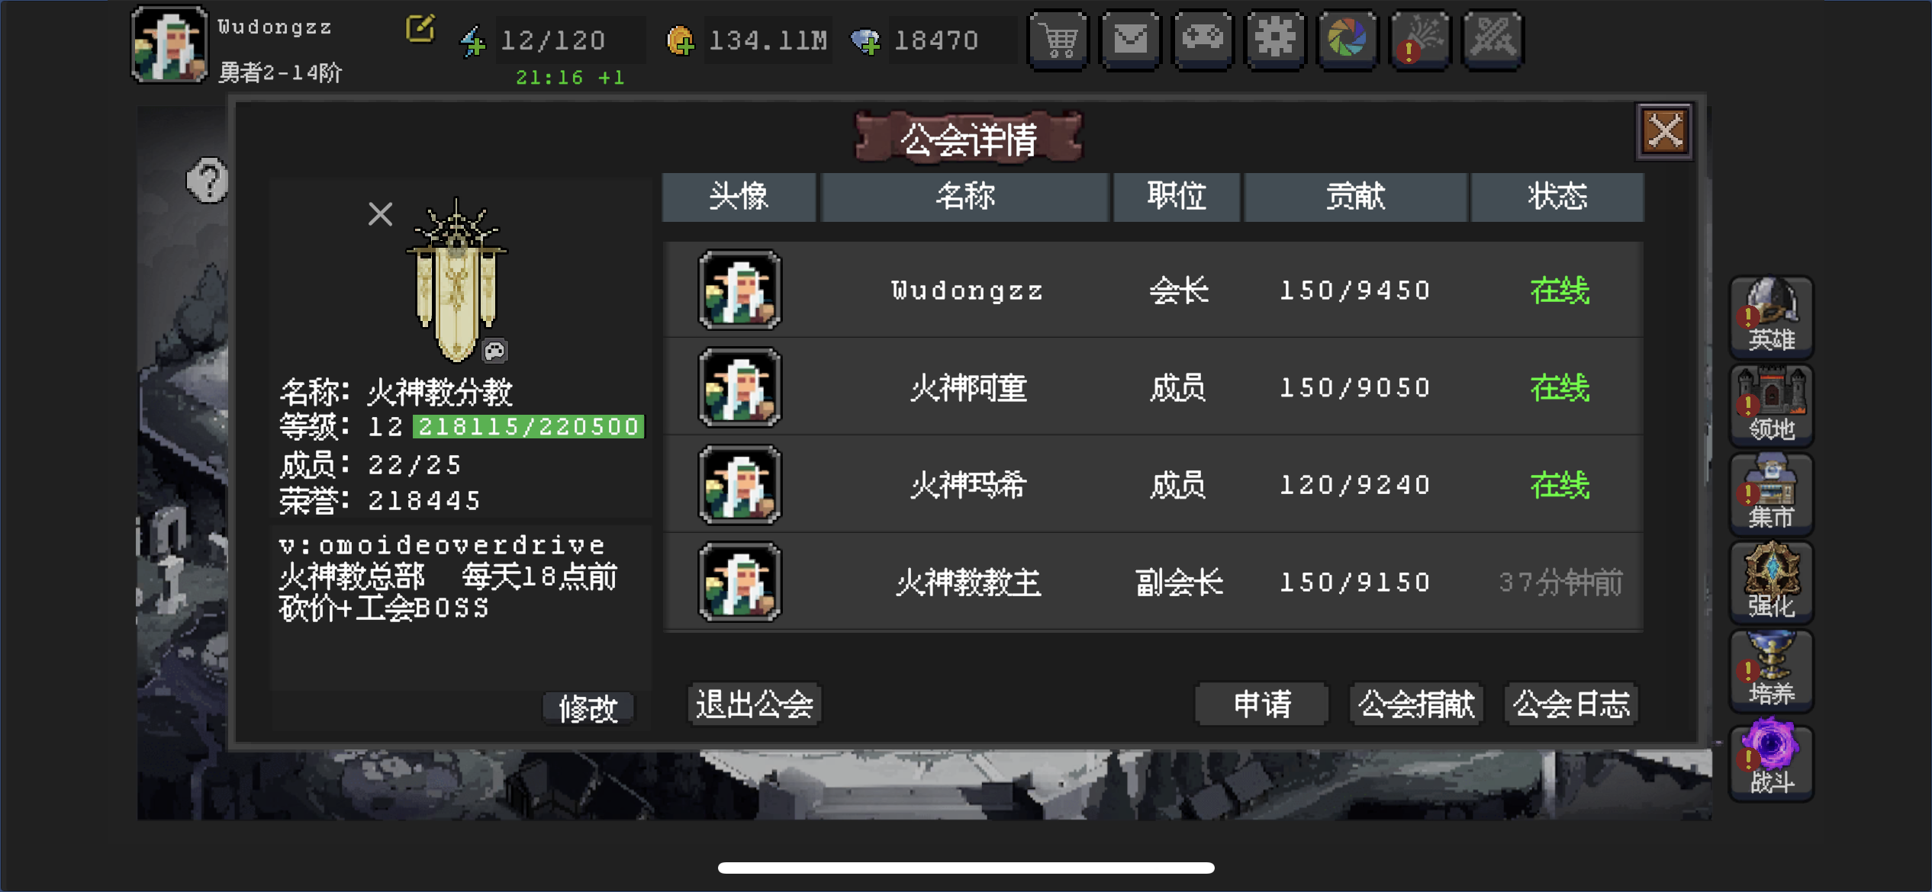
Task: Click the 修改 edit button
Action: pyautogui.click(x=588, y=708)
